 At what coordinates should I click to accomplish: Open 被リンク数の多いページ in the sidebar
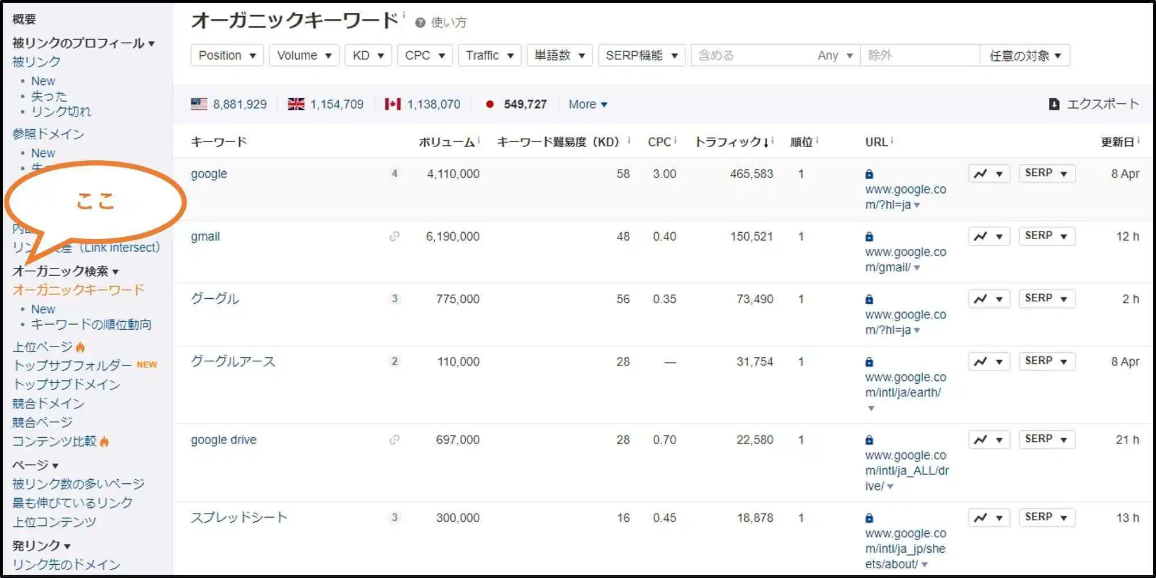(x=78, y=484)
